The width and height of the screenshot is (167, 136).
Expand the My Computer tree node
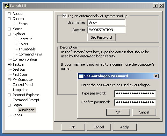click(9, 80)
